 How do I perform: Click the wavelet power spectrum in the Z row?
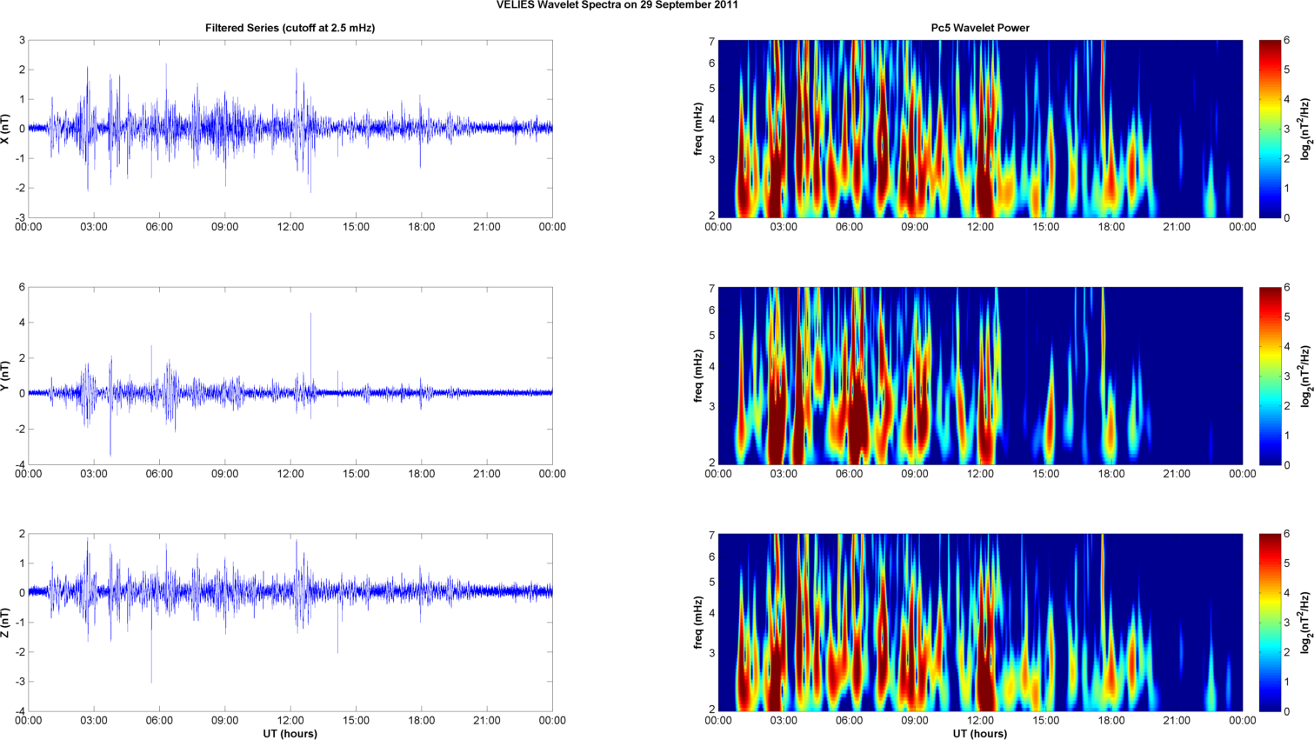click(x=980, y=623)
